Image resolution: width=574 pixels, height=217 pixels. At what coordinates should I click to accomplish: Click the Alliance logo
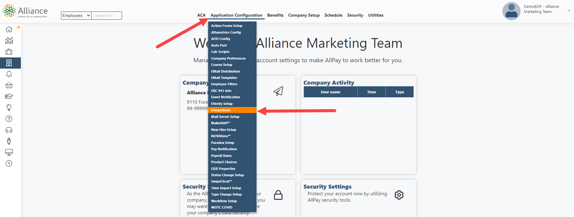click(25, 11)
